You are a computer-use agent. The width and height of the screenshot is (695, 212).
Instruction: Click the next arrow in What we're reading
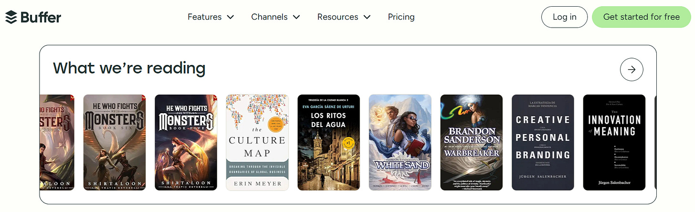(x=632, y=69)
